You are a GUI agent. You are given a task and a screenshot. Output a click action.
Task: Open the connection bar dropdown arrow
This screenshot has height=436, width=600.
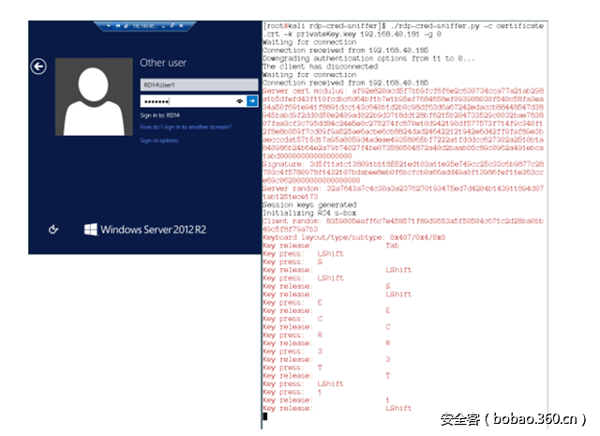(109, 26)
